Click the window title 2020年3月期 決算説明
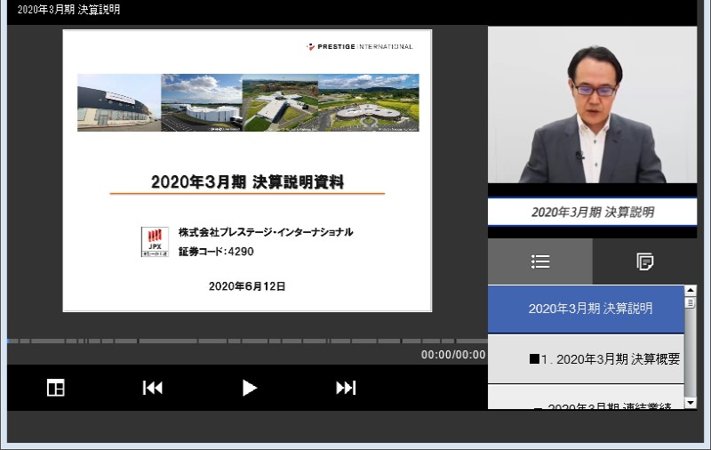The image size is (711, 450). [68, 10]
